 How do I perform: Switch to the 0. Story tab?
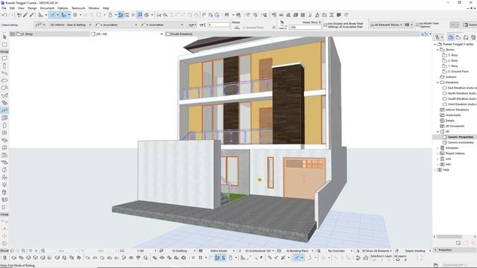tap(53, 34)
